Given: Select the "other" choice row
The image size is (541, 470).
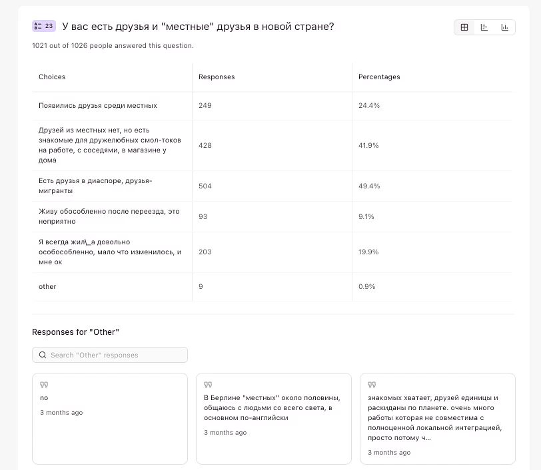Looking at the screenshot, I should point(47,287).
